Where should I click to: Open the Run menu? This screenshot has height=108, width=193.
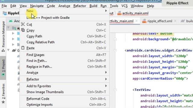(103, 6)
